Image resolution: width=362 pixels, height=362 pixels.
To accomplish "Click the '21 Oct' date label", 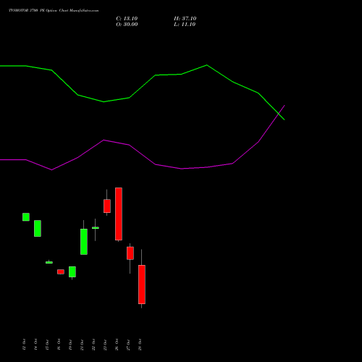I will (82, 345).
